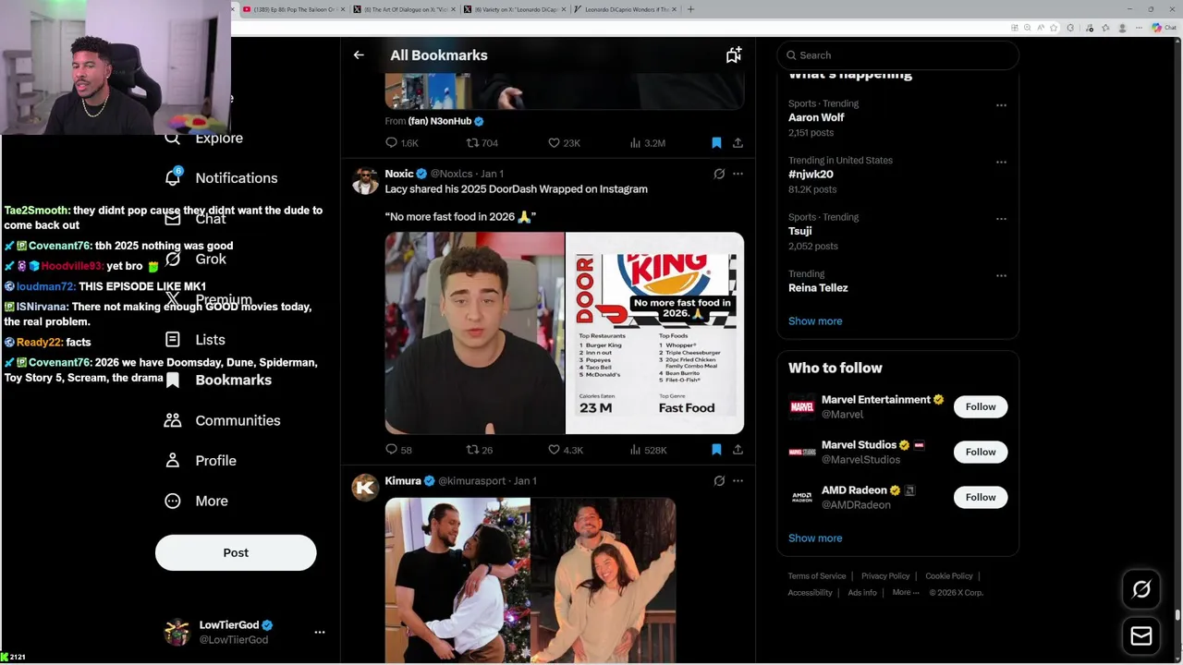Click the Bookmarks ribbon icon in sidebar
This screenshot has height=665, width=1183.
click(173, 380)
